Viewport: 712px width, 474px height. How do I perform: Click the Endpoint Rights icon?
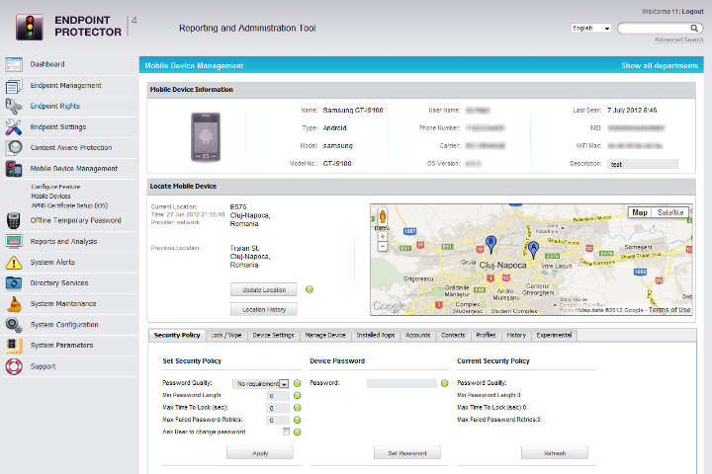pos(14,106)
